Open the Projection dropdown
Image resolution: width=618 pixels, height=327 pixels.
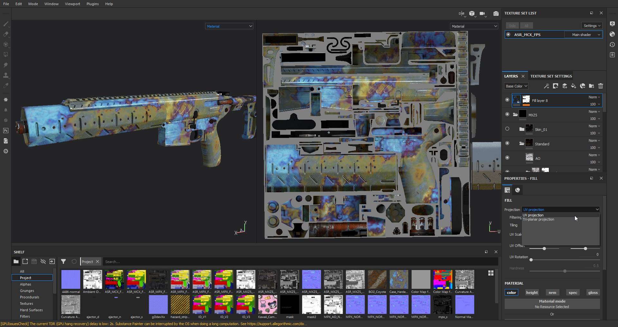click(560, 209)
